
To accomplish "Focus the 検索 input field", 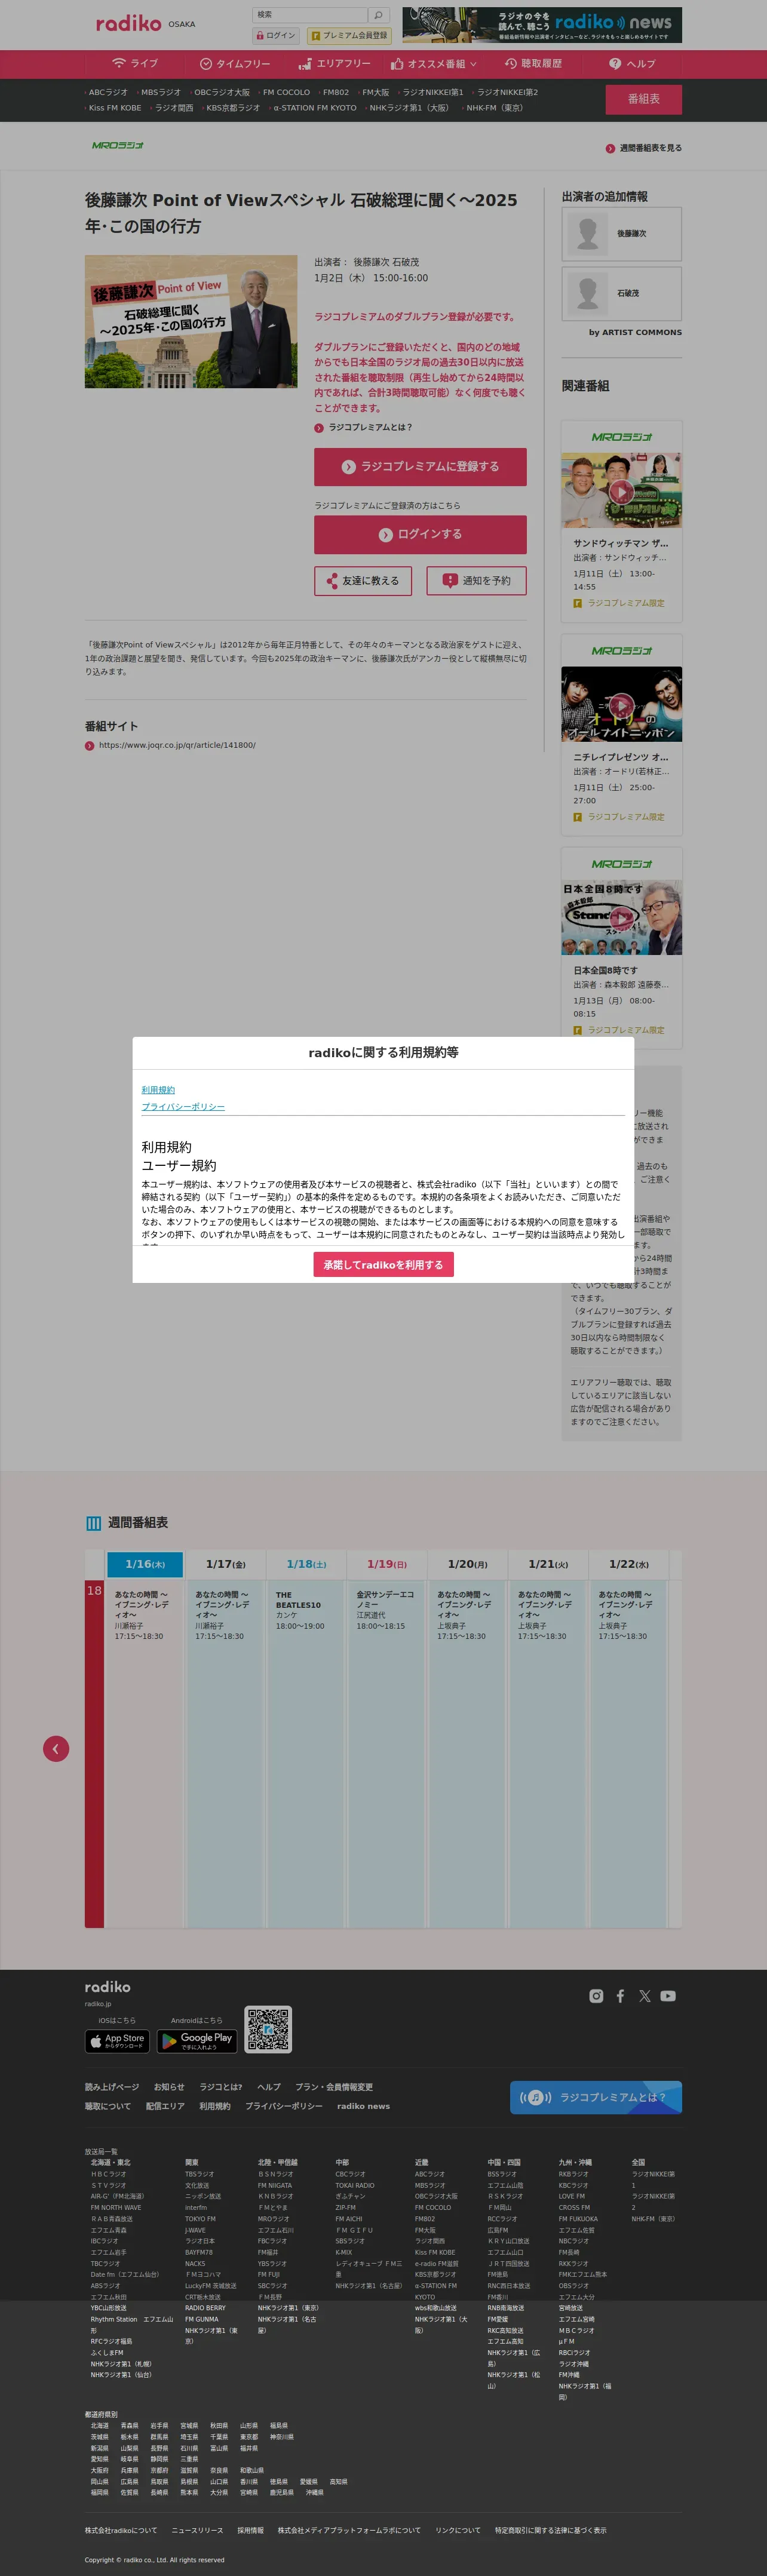I will click(x=310, y=15).
